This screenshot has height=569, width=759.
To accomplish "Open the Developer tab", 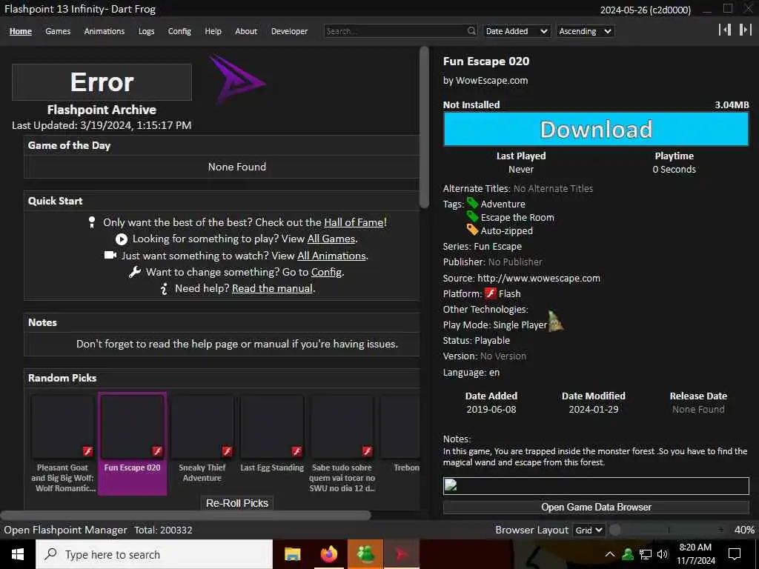I will click(x=289, y=31).
